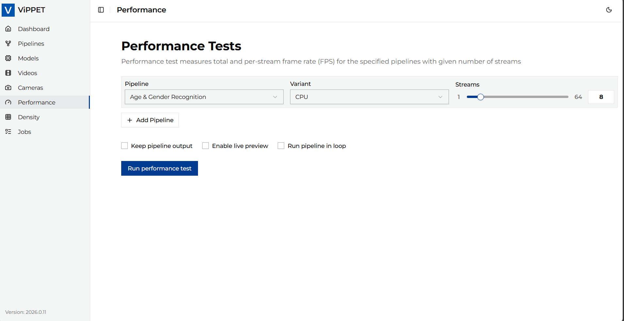The image size is (624, 321).
Task: Click the Videos film icon
Action: (x=8, y=73)
